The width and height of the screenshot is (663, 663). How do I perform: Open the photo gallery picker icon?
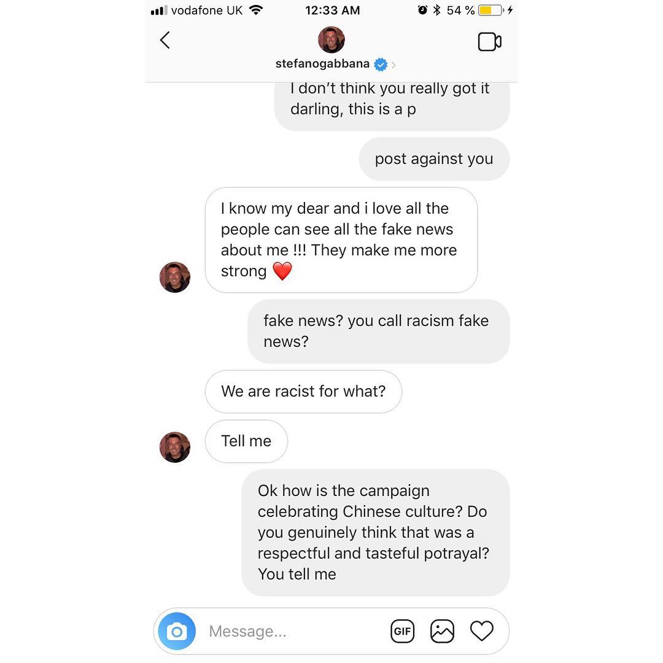[442, 631]
